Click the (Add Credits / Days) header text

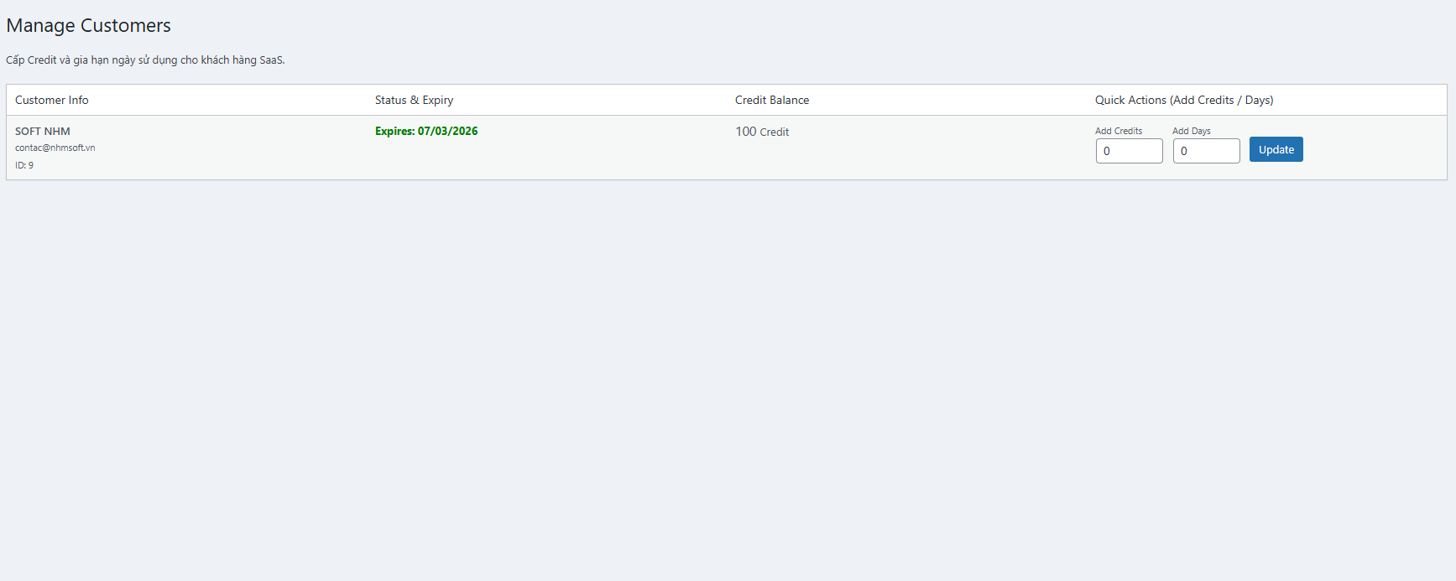coord(1222,100)
